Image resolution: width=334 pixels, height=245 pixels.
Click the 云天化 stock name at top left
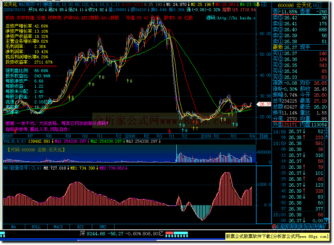[x=10, y=4]
